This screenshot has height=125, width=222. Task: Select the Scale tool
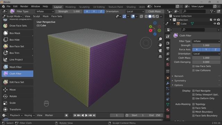[17, 103]
